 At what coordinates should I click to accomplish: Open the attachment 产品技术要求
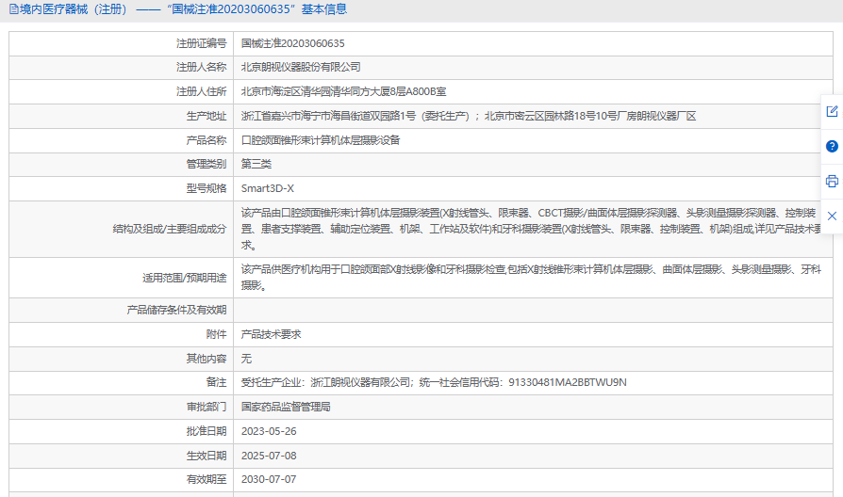click(271, 334)
